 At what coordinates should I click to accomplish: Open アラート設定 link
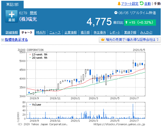130,4
